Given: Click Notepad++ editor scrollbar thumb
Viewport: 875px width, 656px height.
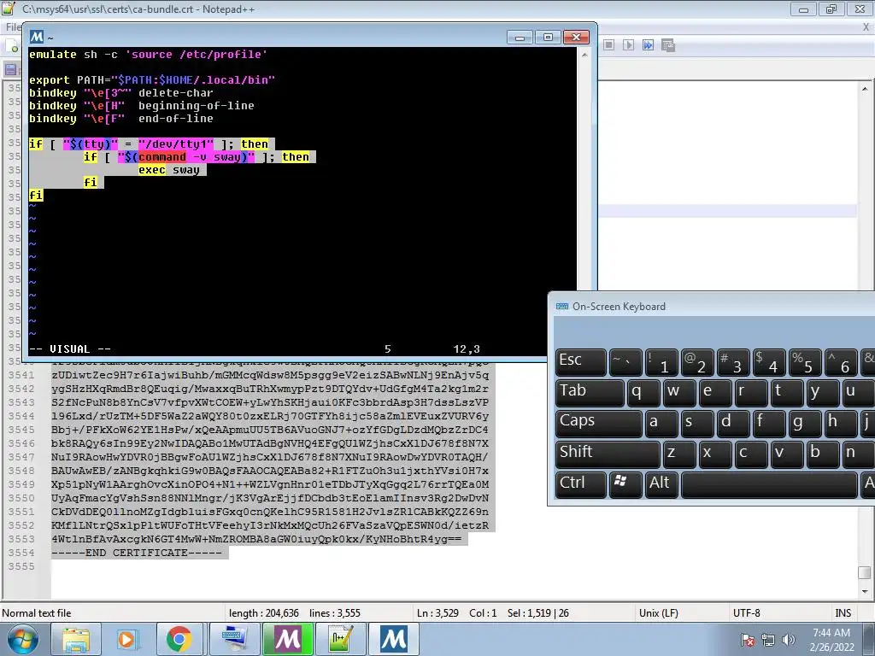Looking at the screenshot, I should pos(865,573).
